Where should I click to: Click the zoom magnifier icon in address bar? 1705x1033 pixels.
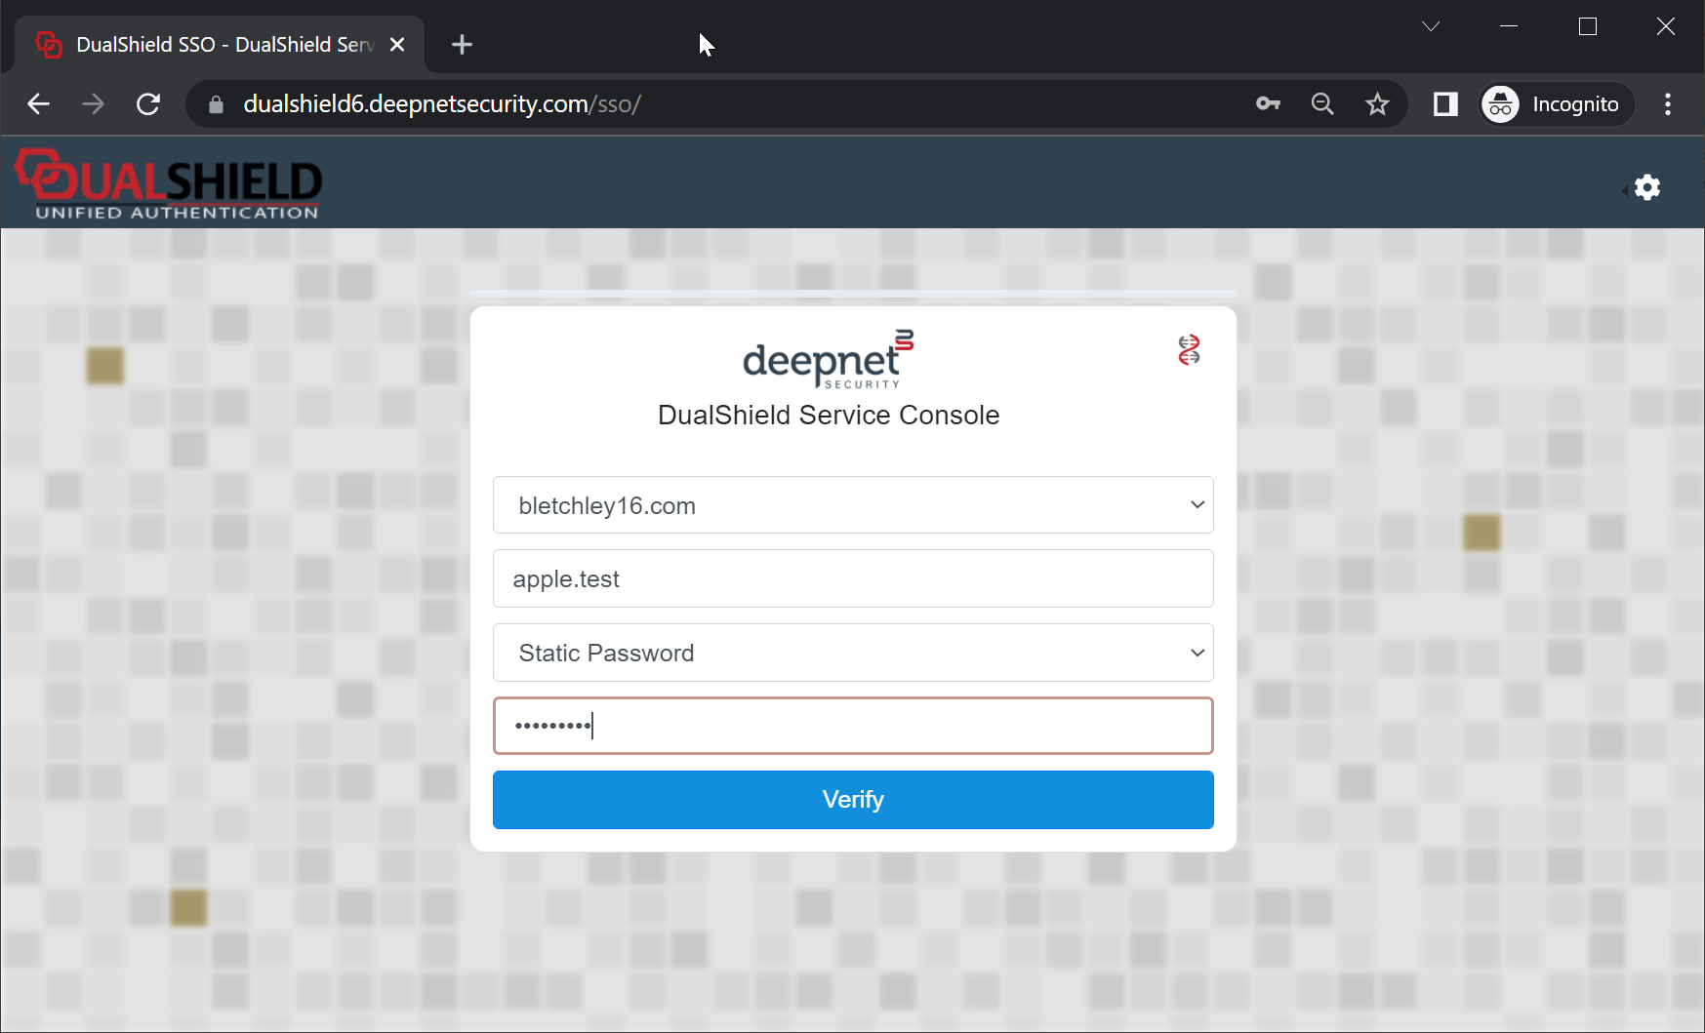click(x=1321, y=104)
